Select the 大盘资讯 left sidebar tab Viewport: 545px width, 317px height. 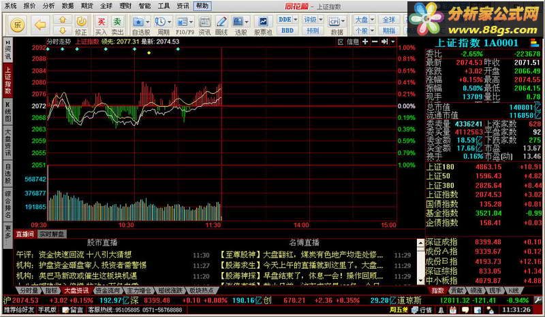coord(7,142)
